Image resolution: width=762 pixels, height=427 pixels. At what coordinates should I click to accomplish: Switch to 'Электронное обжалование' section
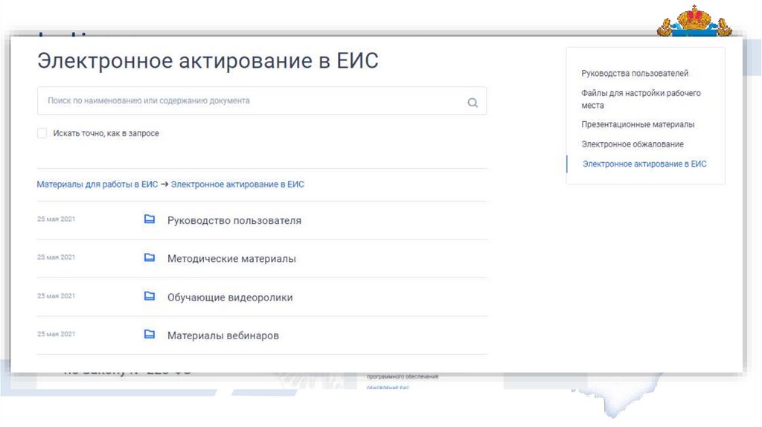pos(633,144)
